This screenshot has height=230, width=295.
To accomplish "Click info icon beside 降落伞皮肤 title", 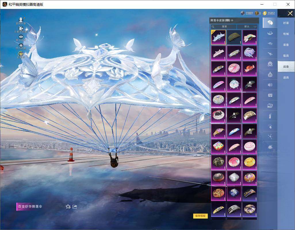I will click(x=232, y=20).
